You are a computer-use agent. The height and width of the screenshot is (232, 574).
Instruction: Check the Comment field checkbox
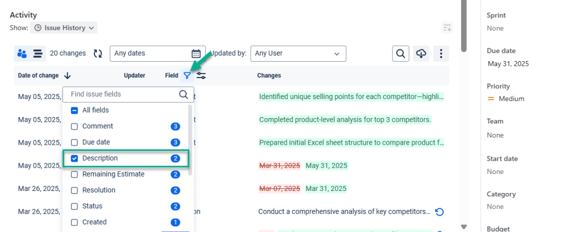(74, 126)
